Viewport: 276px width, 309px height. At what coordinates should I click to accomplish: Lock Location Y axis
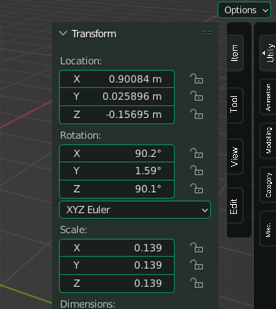point(196,96)
